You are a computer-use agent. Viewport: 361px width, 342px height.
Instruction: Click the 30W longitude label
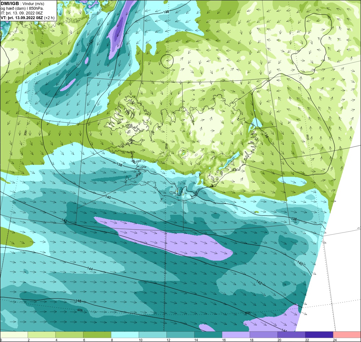point(25,133)
